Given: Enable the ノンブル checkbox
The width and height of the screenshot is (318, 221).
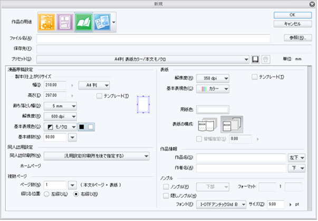Looking at the screenshot, I should [166, 187].
